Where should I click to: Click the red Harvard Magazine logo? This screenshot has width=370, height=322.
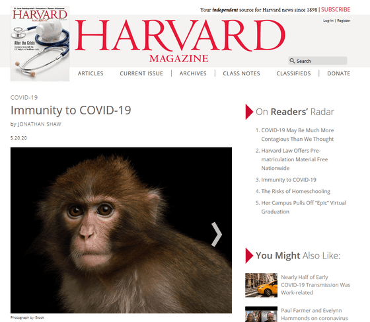[x=180, y=40]
